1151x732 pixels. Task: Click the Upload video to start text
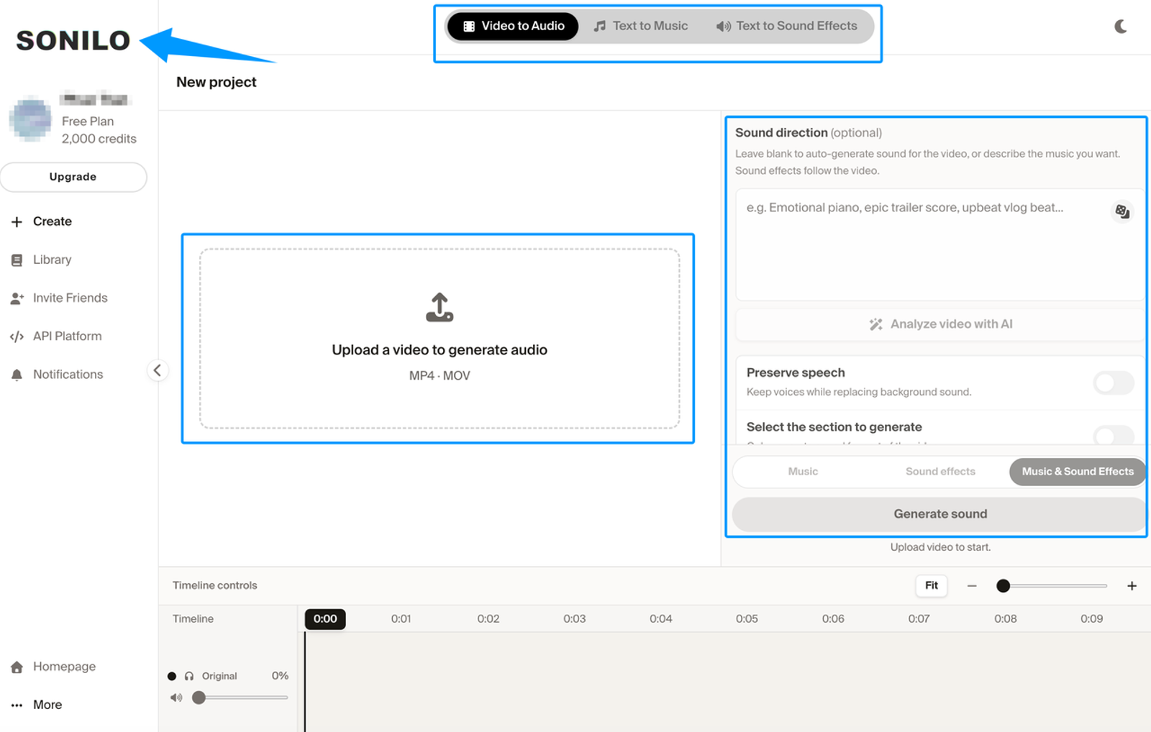[940, 547]
